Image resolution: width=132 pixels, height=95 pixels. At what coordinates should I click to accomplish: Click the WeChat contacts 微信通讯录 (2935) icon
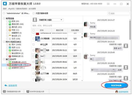tap(10, 62)
